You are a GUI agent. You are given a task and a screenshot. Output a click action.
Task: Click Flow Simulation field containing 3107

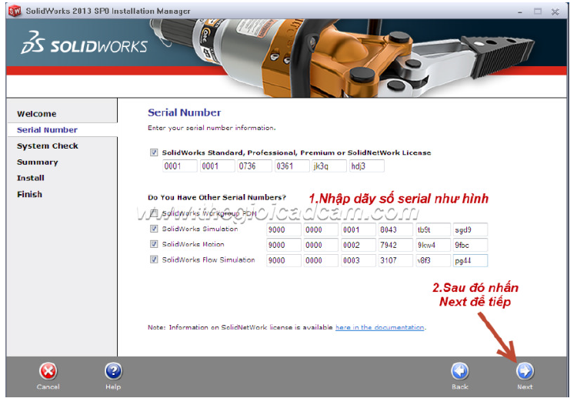(395, 261)
